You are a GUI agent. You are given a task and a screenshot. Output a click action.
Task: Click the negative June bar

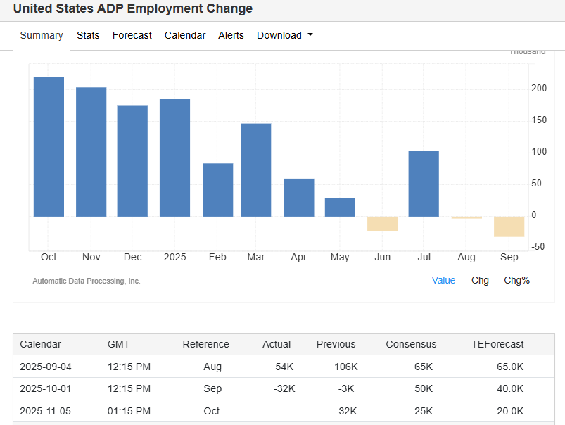tap(382, 224)
